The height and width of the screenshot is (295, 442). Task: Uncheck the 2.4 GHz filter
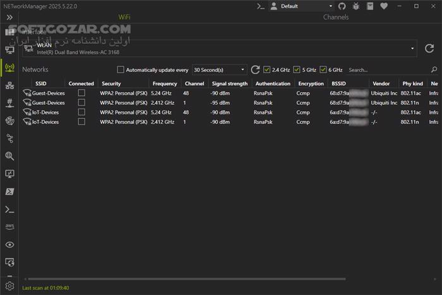[267, 69]
